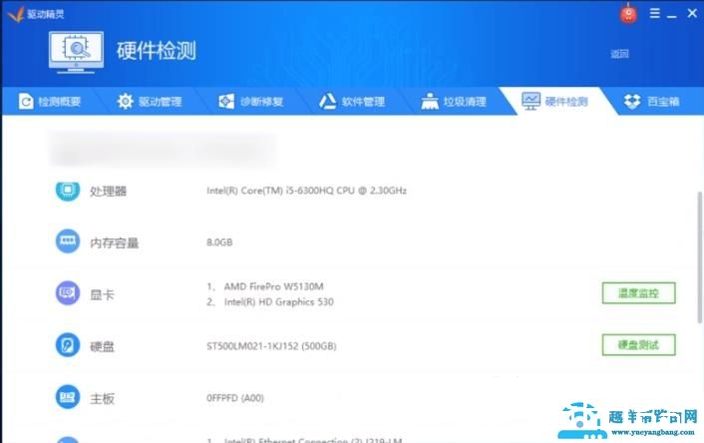
Task: Select the ST500LM021-1KJ152 (500GB) disk text
Action: click(x=271, y=346)
